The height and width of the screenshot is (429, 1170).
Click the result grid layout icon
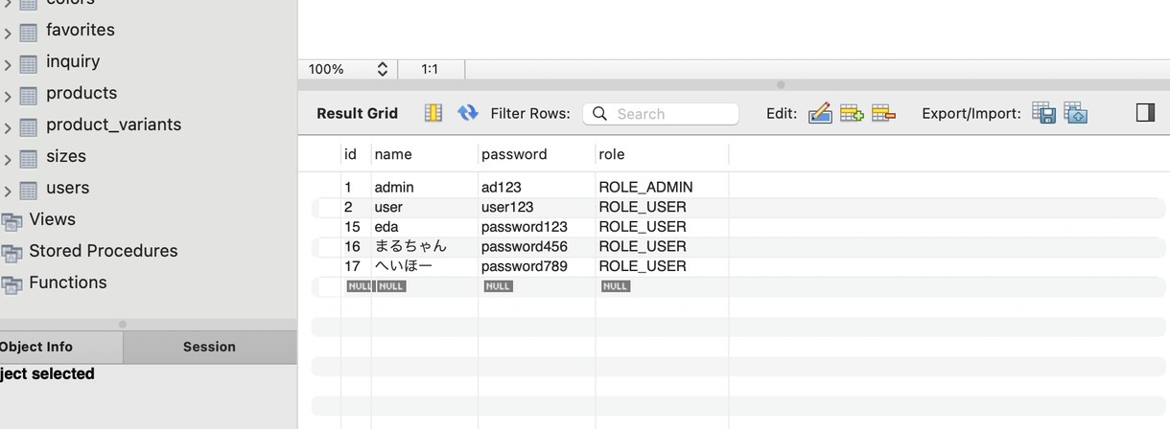(x=433, y=113)
